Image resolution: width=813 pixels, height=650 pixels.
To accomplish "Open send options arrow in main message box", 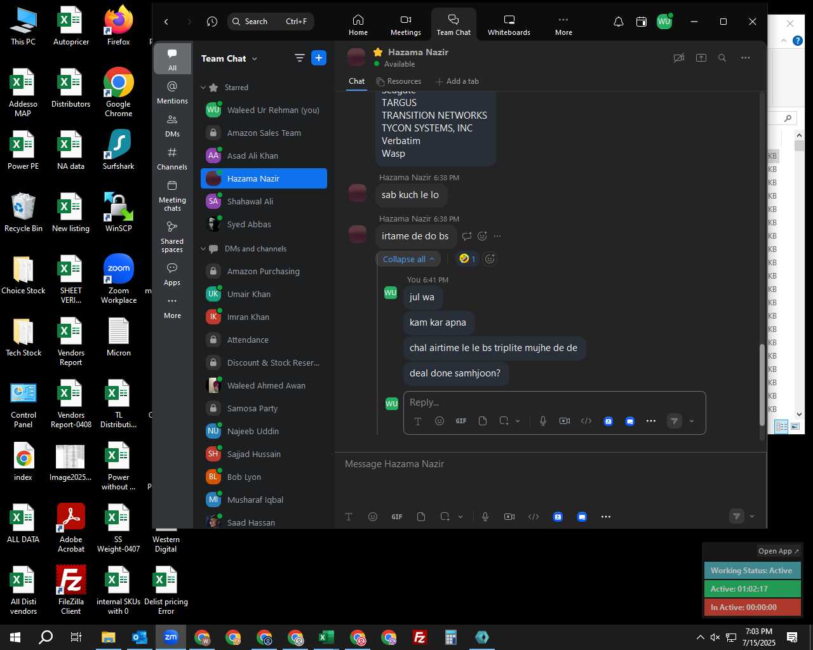I will [x=752, y=517].
